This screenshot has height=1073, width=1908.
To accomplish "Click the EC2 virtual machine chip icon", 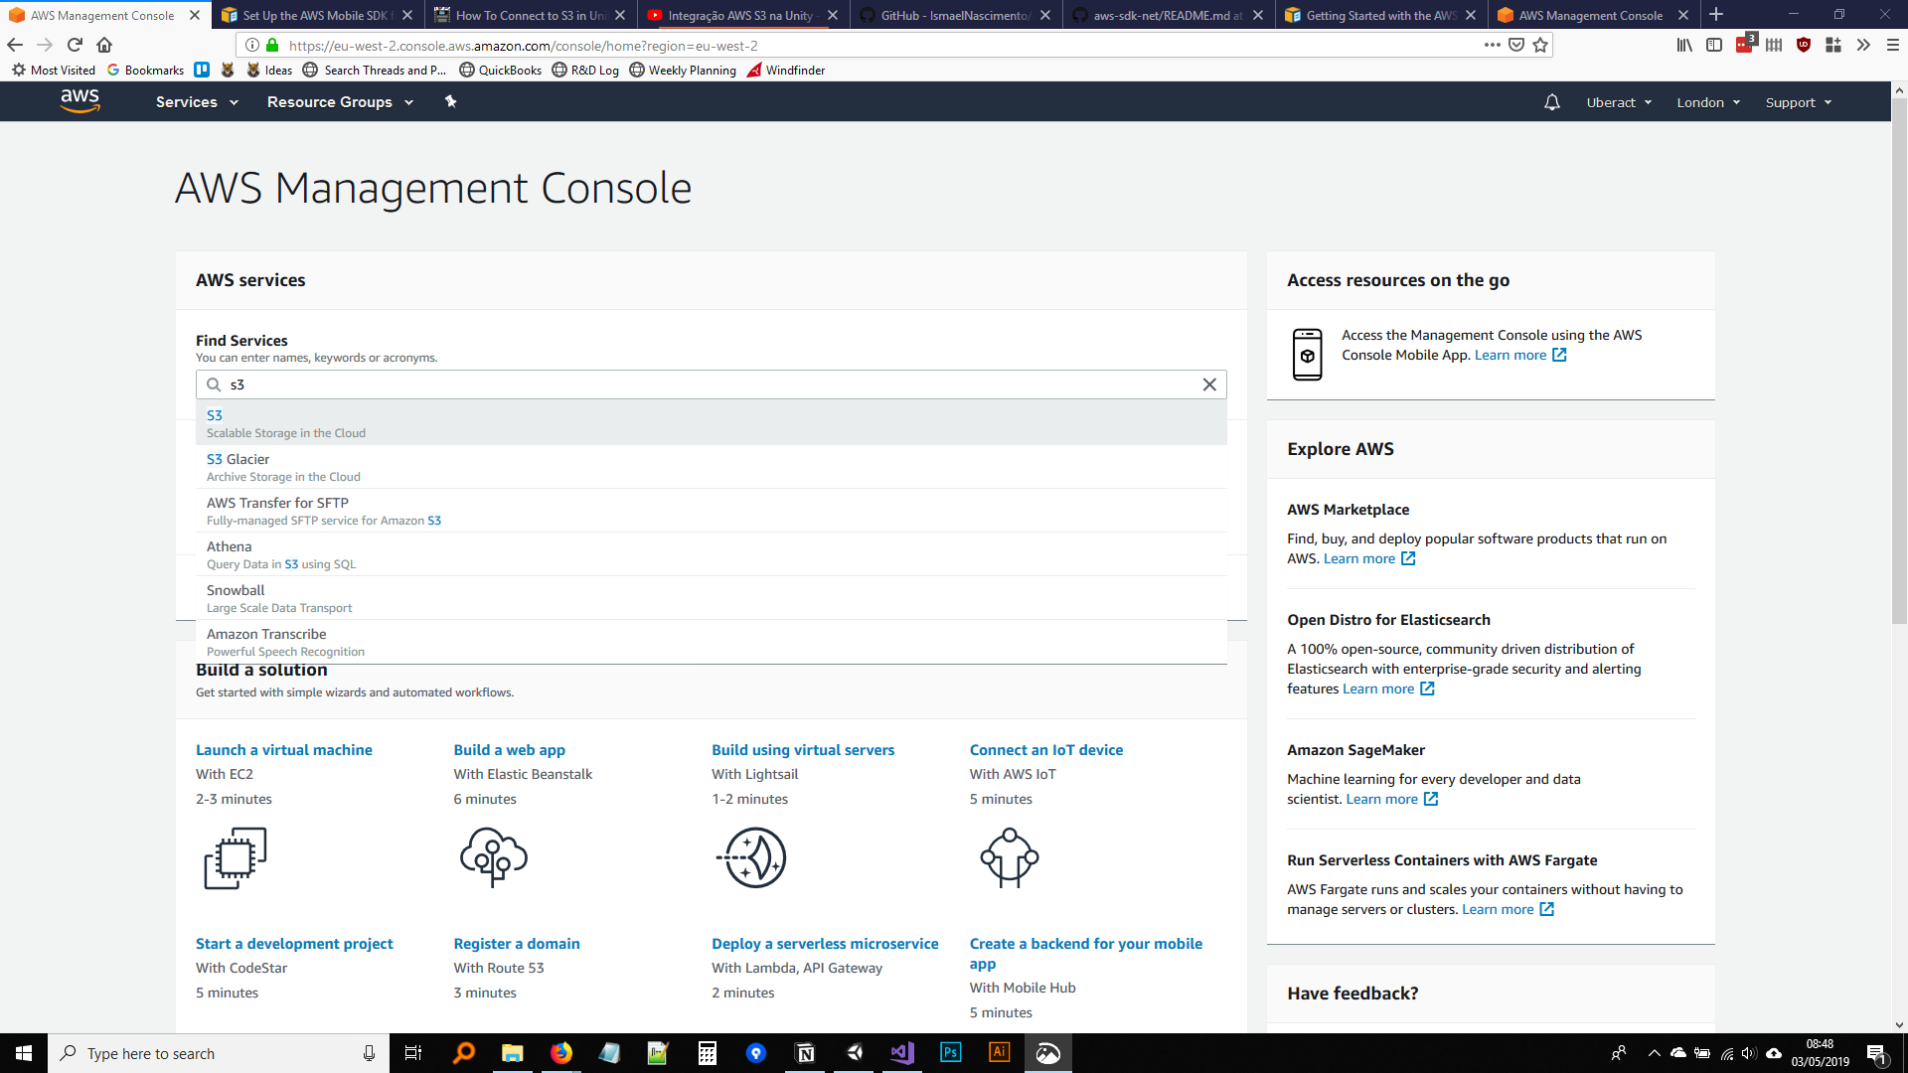I will 236,857.
